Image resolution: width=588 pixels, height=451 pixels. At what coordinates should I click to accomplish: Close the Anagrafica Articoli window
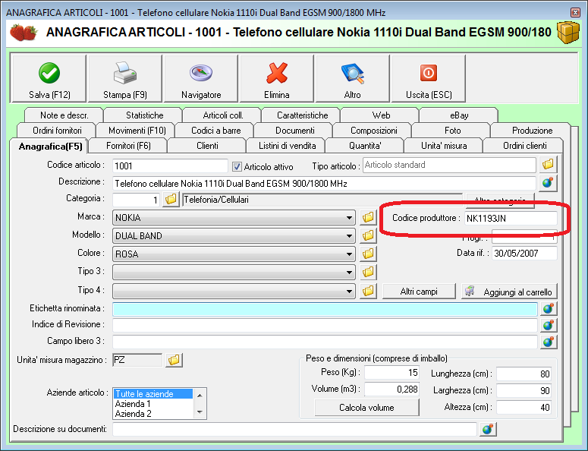coord(575,12)
